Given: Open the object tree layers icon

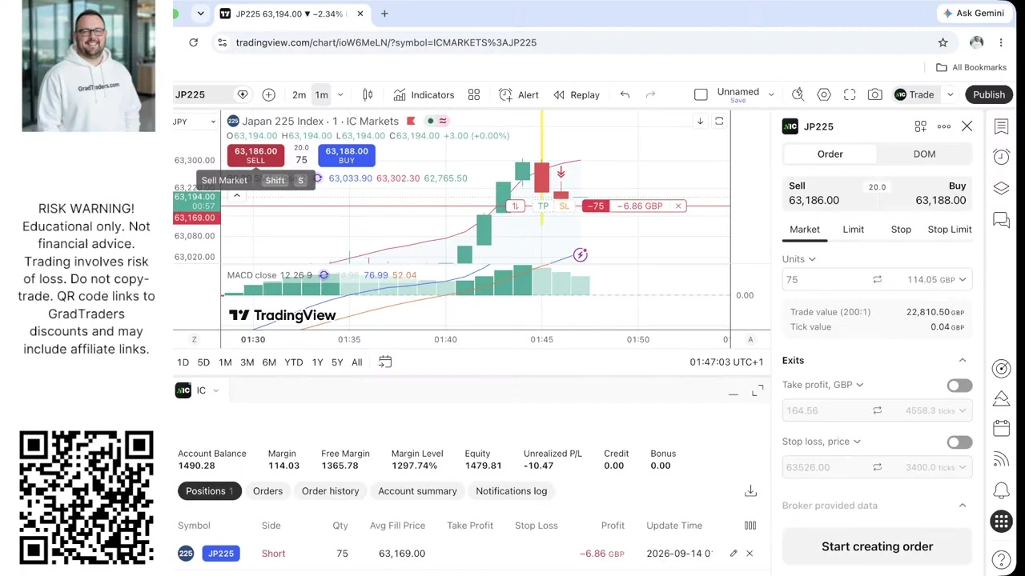Looking at the screenshot, I should (1001, 188).
